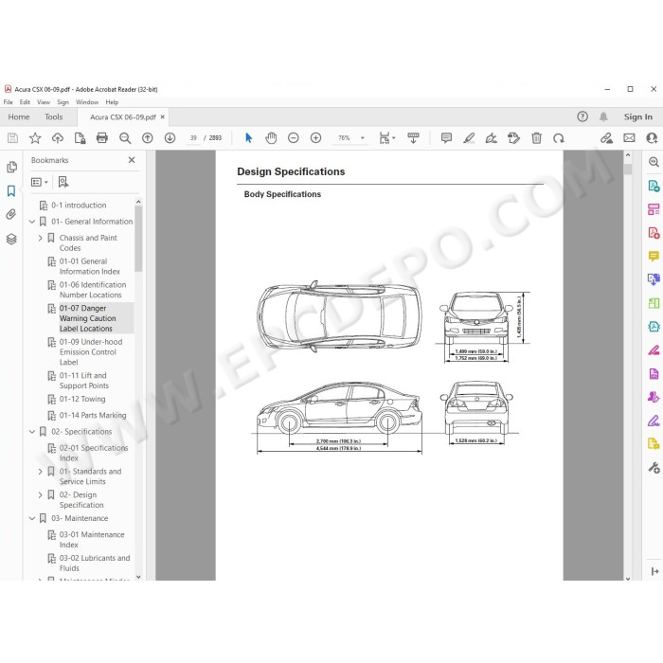
Task: Click the Delete trash icon
Action: pos(536,138)
